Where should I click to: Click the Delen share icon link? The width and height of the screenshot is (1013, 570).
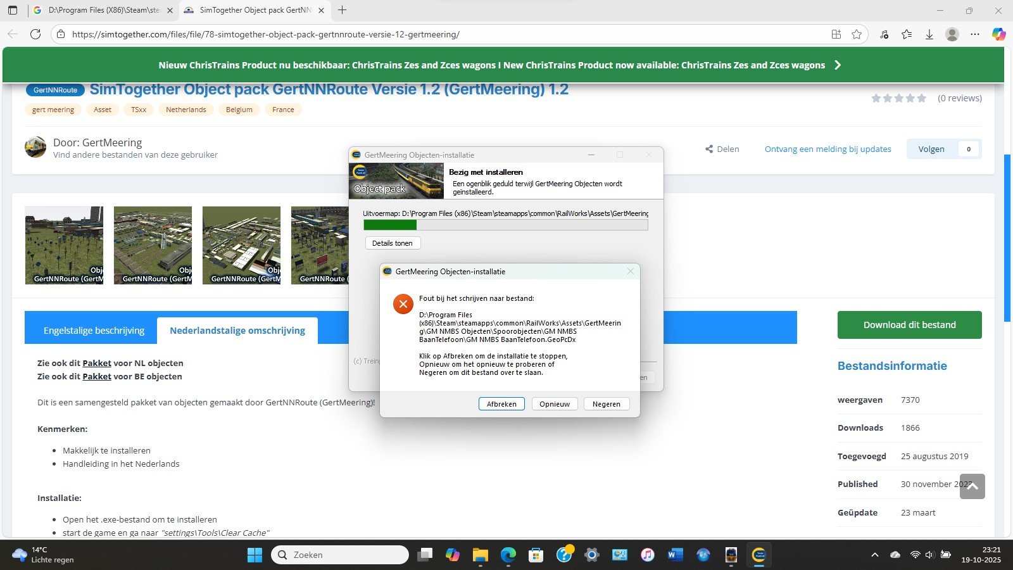click(722, 149)
